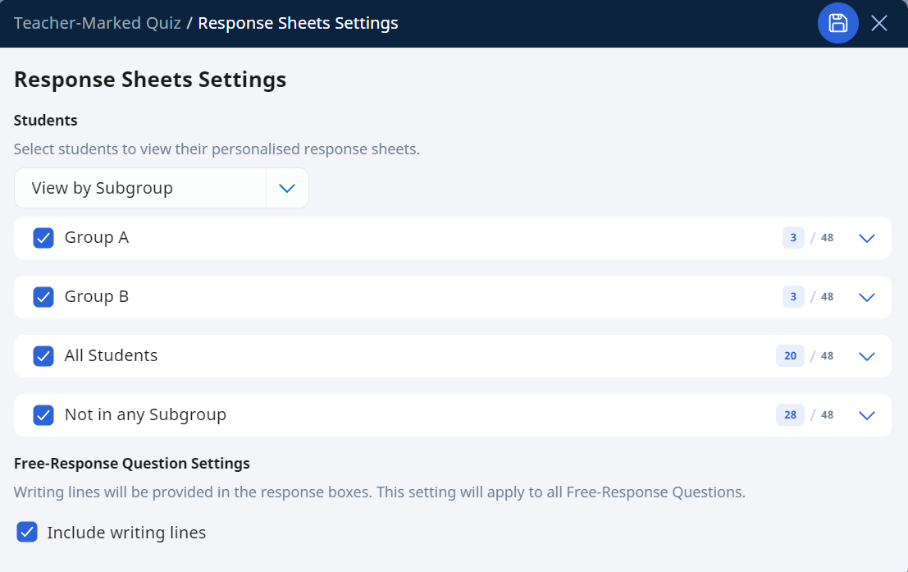
Task: Click the All Students count badge 20
Action: tap(790, 356)
